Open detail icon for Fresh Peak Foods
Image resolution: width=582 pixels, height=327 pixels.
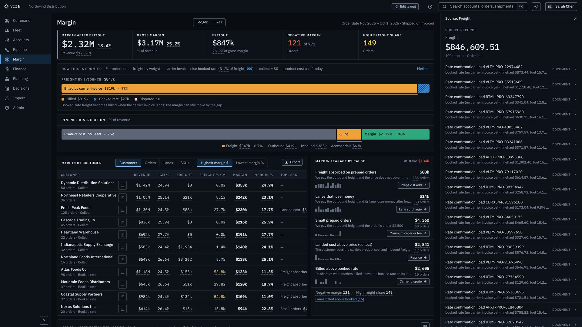tap(122, 210)
